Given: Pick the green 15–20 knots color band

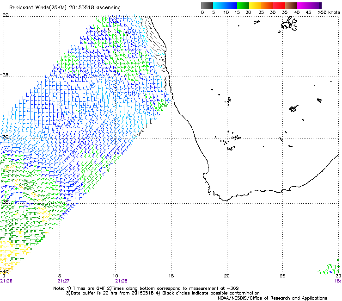Looking at the screenshot, I should coord(243,6).
